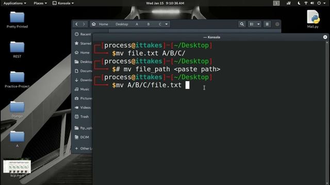Click the date and time in the top bar
The width and height of the screenshot is (330, 185).
(165, 3)
